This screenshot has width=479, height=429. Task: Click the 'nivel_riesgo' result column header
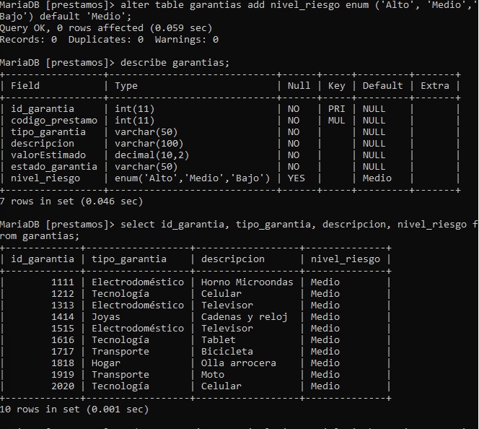click(x=346, y=259)
